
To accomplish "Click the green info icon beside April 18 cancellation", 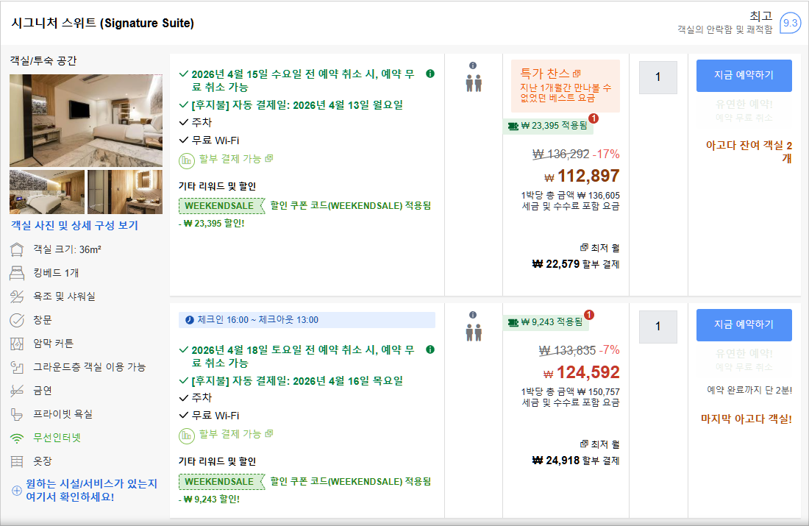I will 430,349.
